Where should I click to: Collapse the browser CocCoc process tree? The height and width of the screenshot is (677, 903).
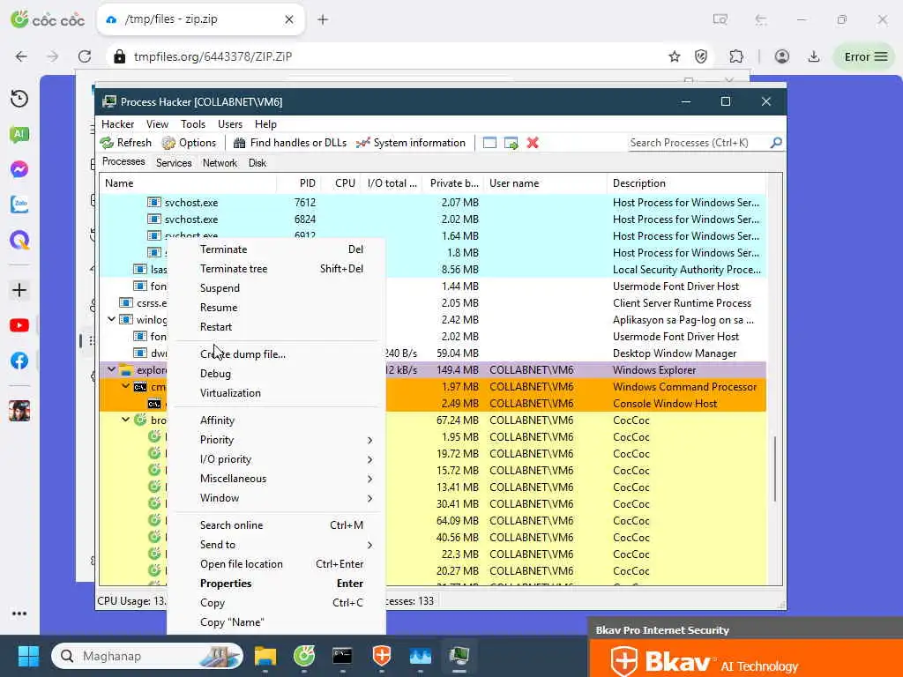coord(125,420)
